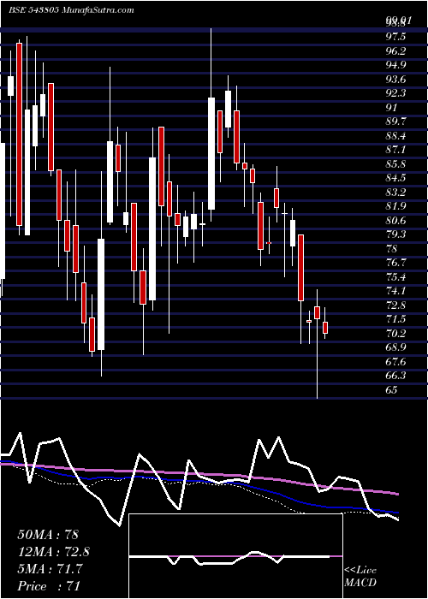Click the 70.2 price axis label
Viewport: 428px width, 599px height.
(x=395, y=334)
